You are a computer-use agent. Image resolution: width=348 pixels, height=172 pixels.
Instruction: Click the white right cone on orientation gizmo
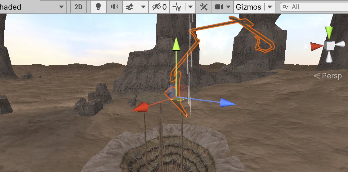[x=340, y=44]
